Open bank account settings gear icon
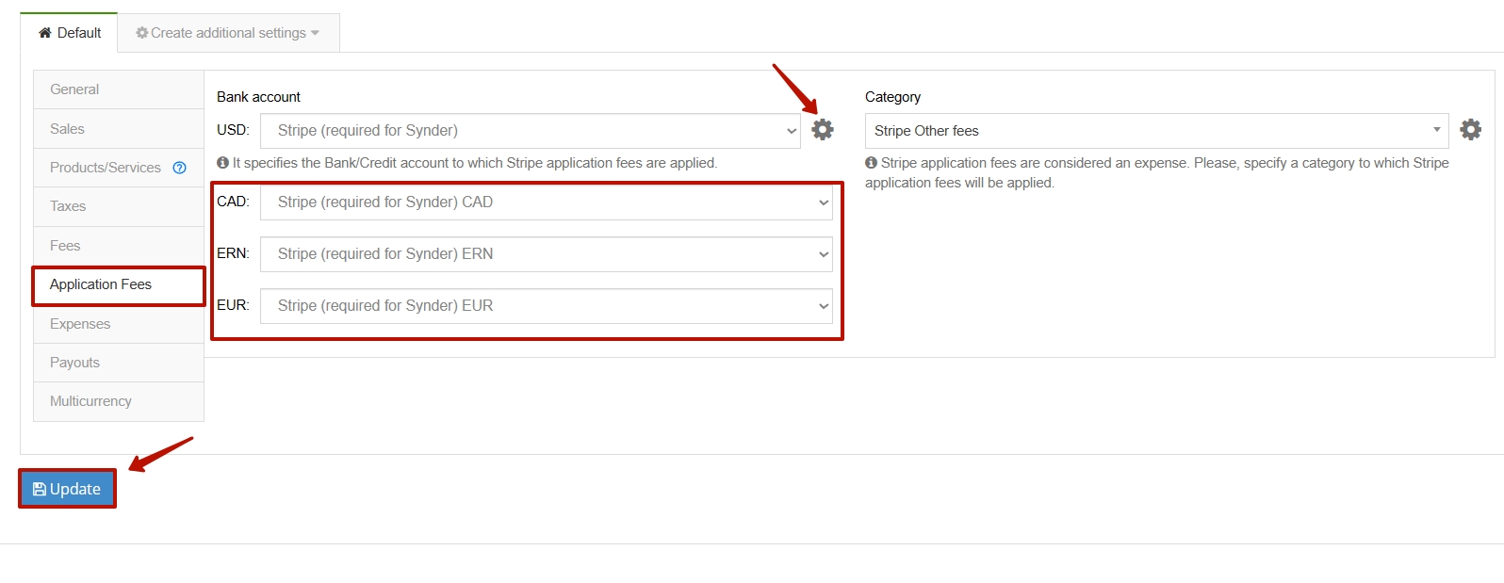The width and height of the screenshot is (1504, 583). [823, 130]
